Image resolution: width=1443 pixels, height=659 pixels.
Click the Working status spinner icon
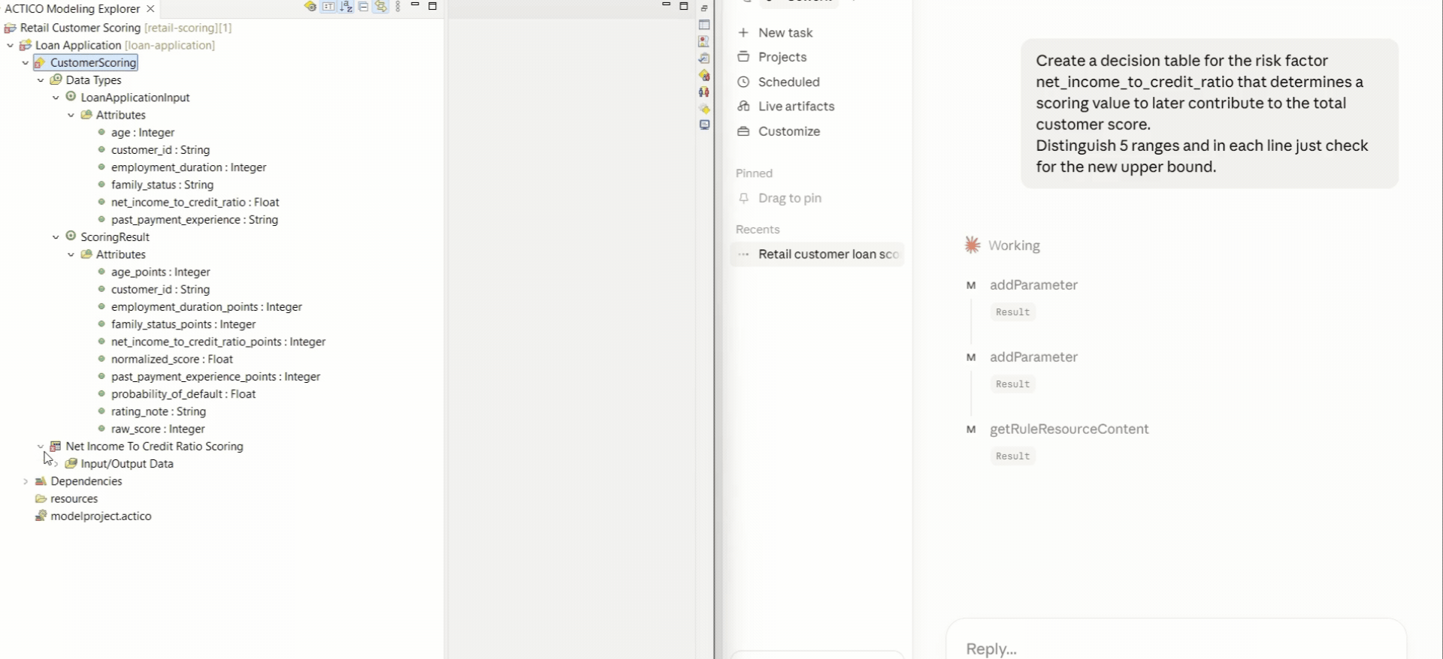[972, 245]
